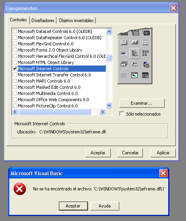
Task: Click the tab strip icon in toolbox preview
Action: 124,42
